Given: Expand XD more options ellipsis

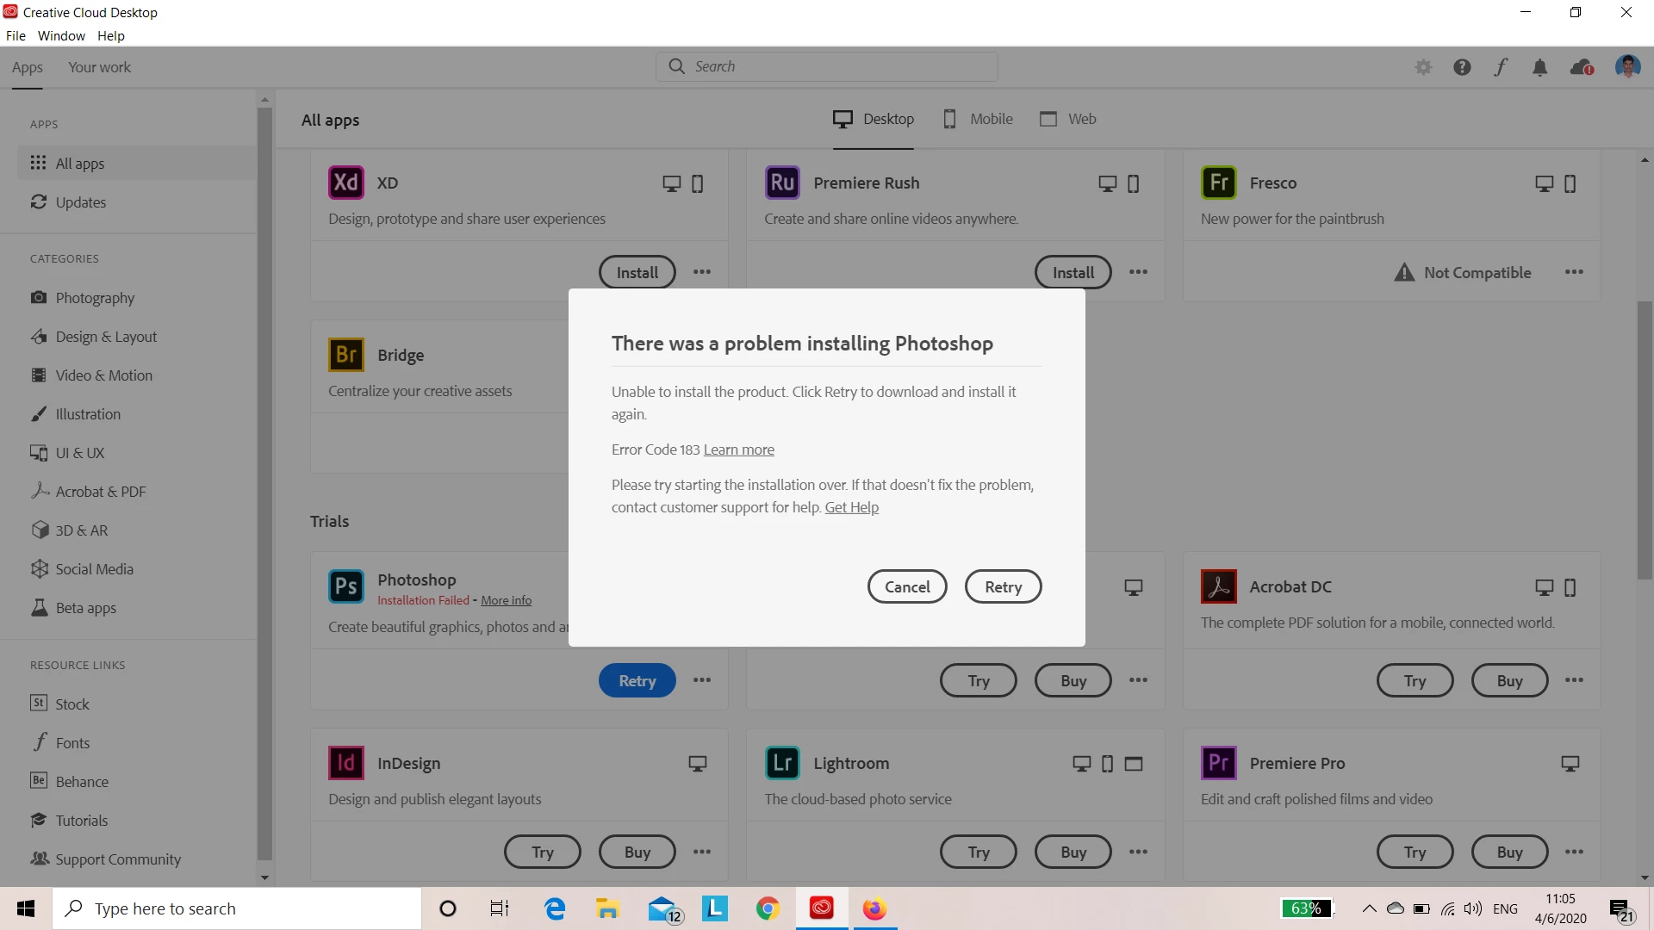Looking at the screenshot, I should pos(702,272).
